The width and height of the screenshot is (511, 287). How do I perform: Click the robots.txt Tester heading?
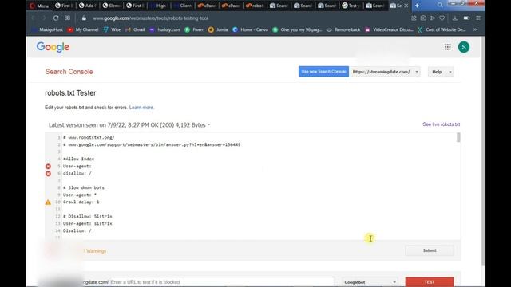tap(70, 93)
